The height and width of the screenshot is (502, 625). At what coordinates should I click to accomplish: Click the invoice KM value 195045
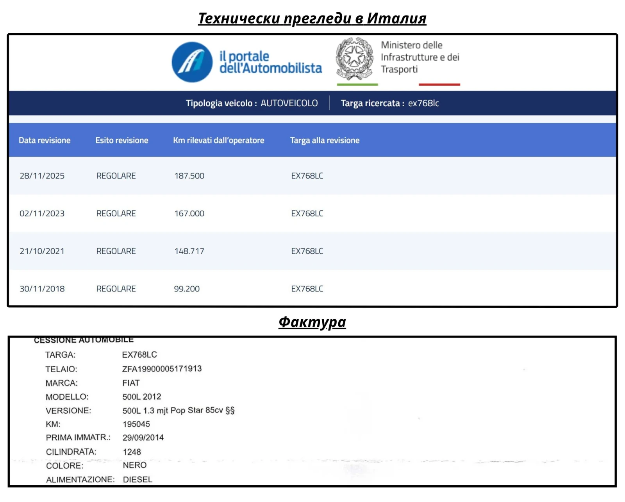click(136, 424)
